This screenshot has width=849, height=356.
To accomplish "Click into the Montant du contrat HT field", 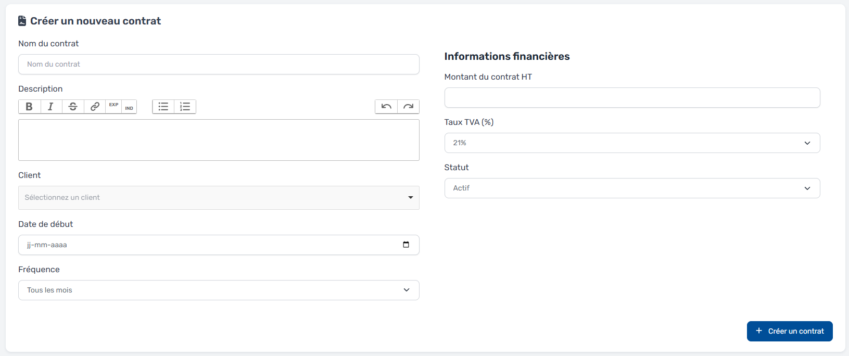I will click(x=632, y=98).
